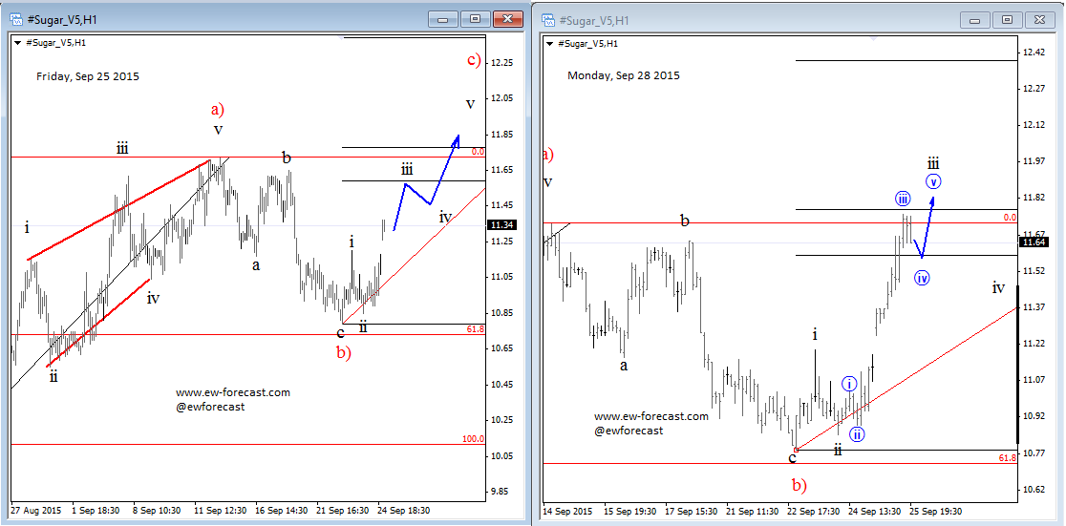Select the blue circled wave v label
Image resolution: width=1066 pixels, height=526 pixels.
tap(933, 181)
